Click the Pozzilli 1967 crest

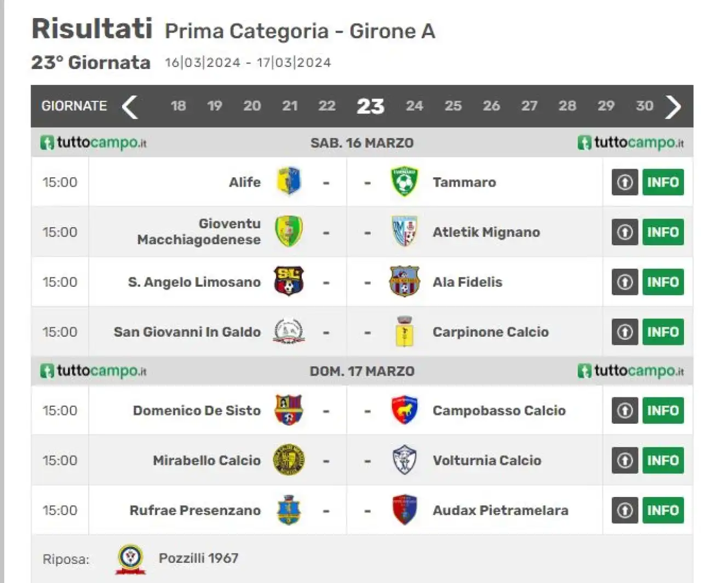pyautogui.click(x=130, y=558)
